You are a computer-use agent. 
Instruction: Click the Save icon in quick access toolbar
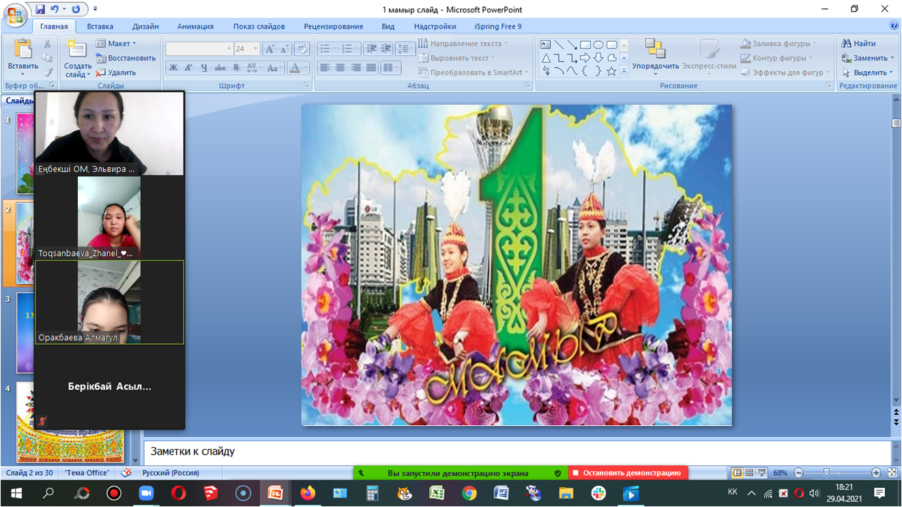(x=40, y=10)
